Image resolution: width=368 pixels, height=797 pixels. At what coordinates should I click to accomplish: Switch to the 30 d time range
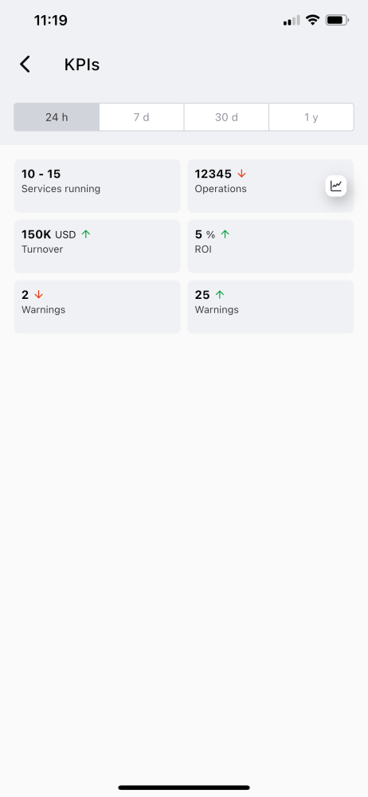coord(226,117)
